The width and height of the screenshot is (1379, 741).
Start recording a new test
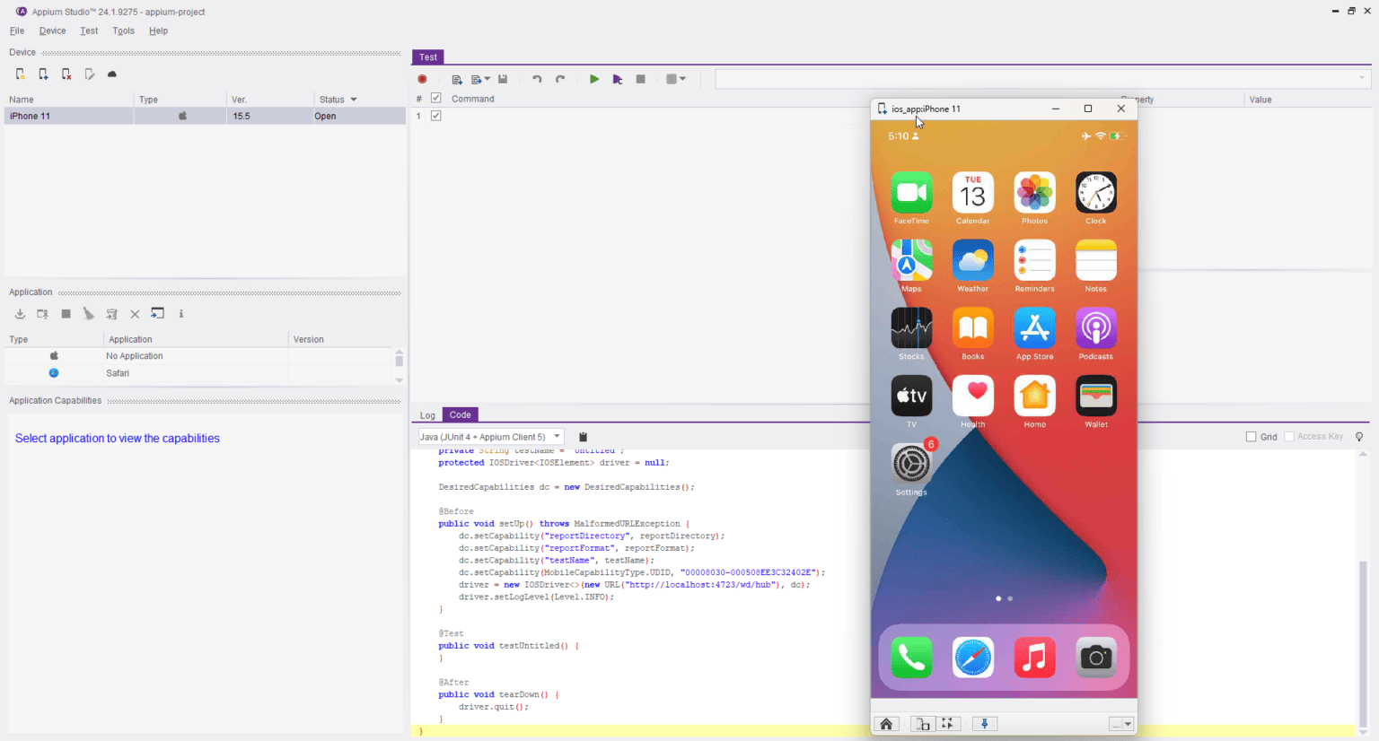[422, 79]
